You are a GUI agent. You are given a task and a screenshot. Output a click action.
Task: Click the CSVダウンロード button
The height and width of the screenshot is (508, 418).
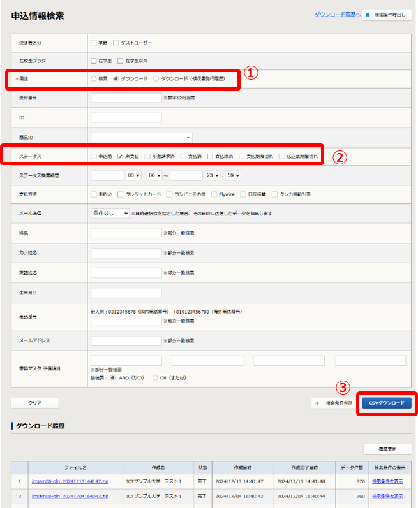[386, 403]
